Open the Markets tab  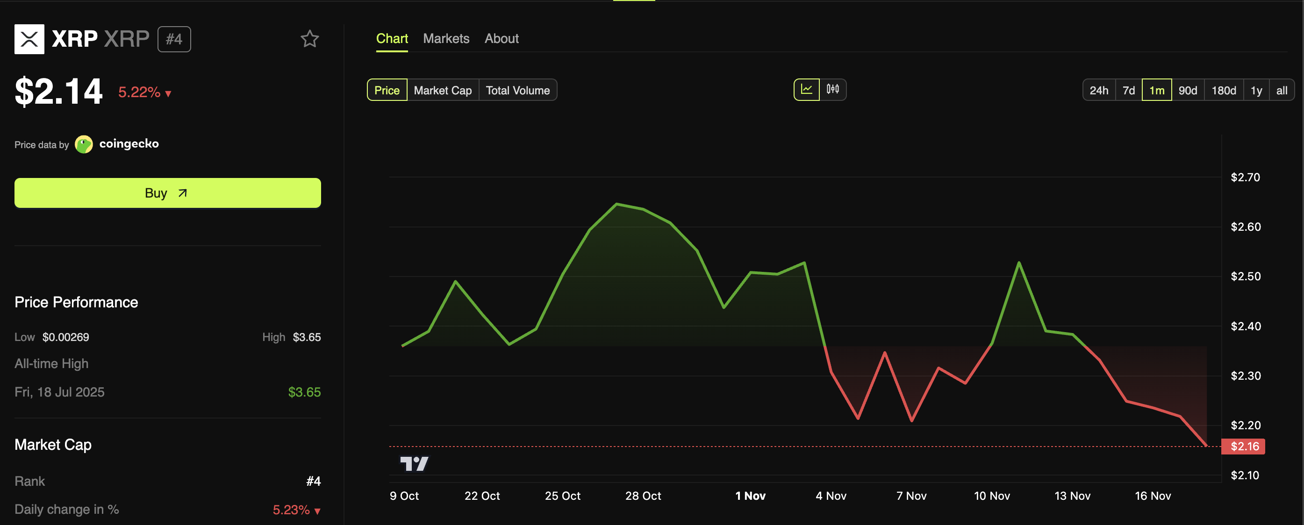click(x=446, y=38)
